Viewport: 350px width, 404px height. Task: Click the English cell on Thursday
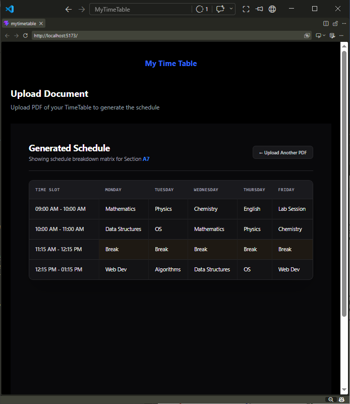click(x=255, y=209)
